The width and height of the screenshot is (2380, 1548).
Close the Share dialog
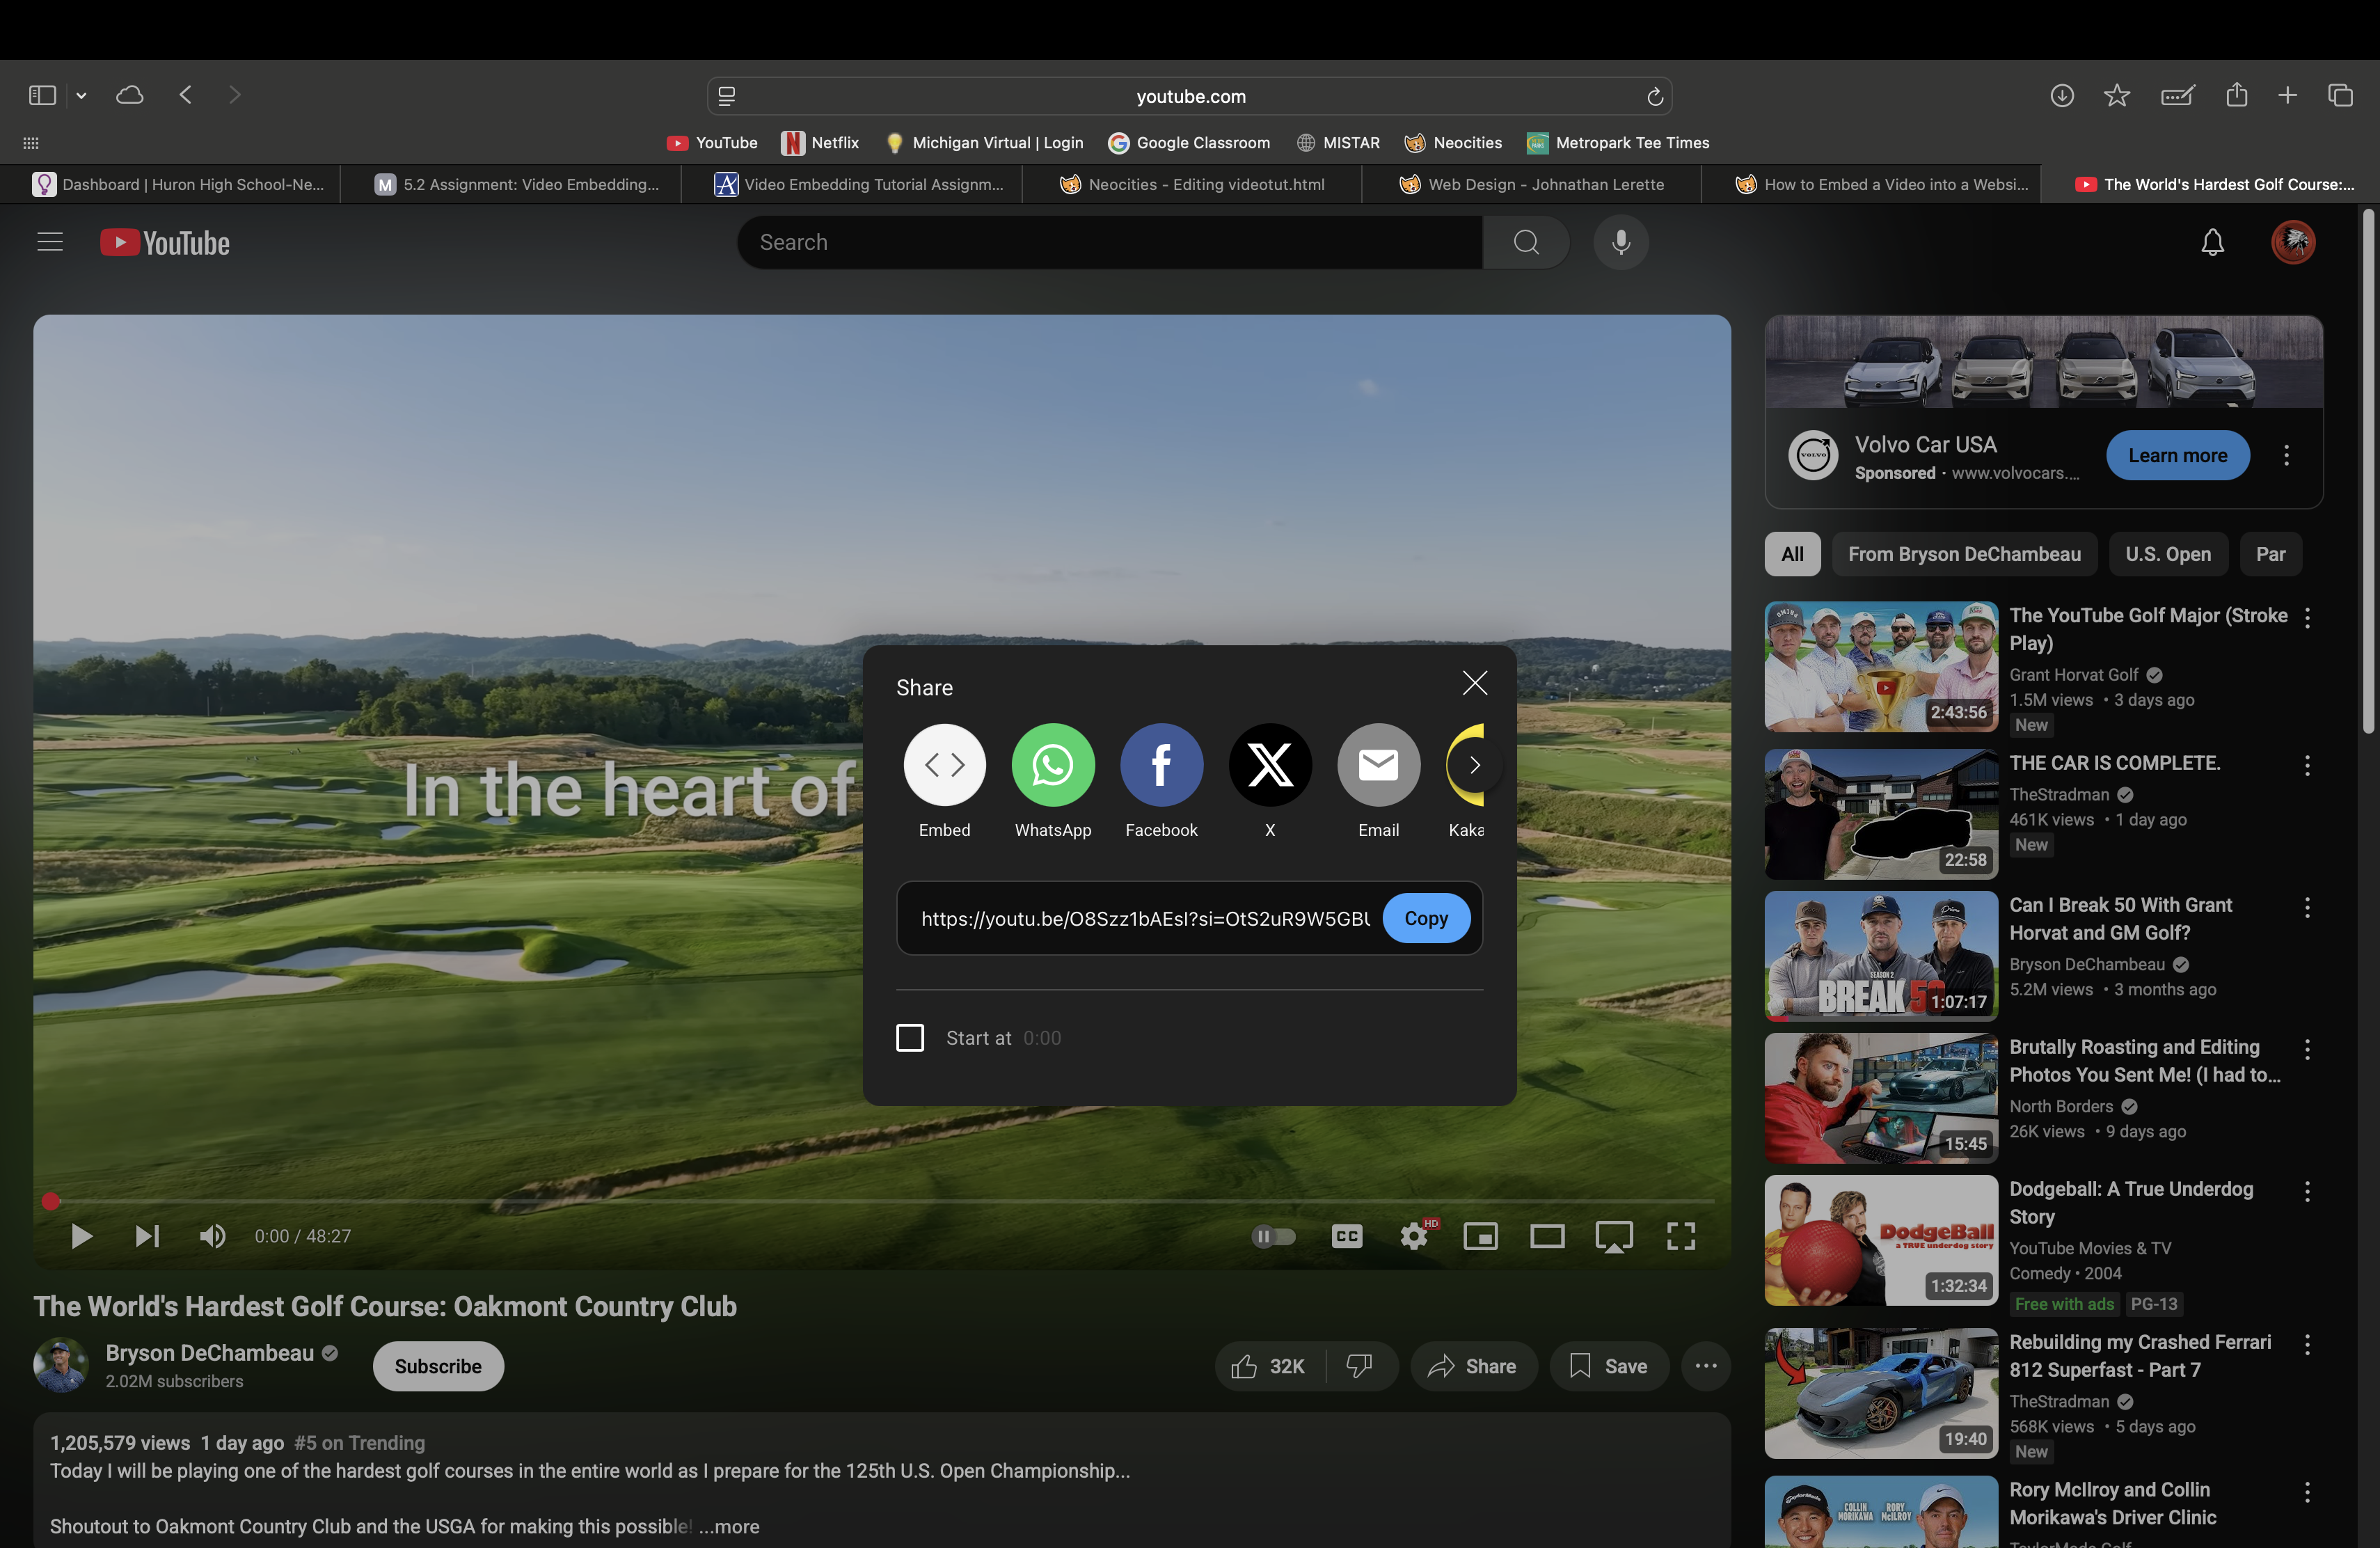click(1475, 683)
